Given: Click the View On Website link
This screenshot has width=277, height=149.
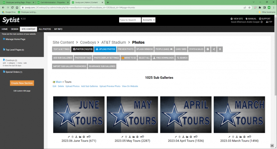Looking at the screenshot, I should coord(130,86).
